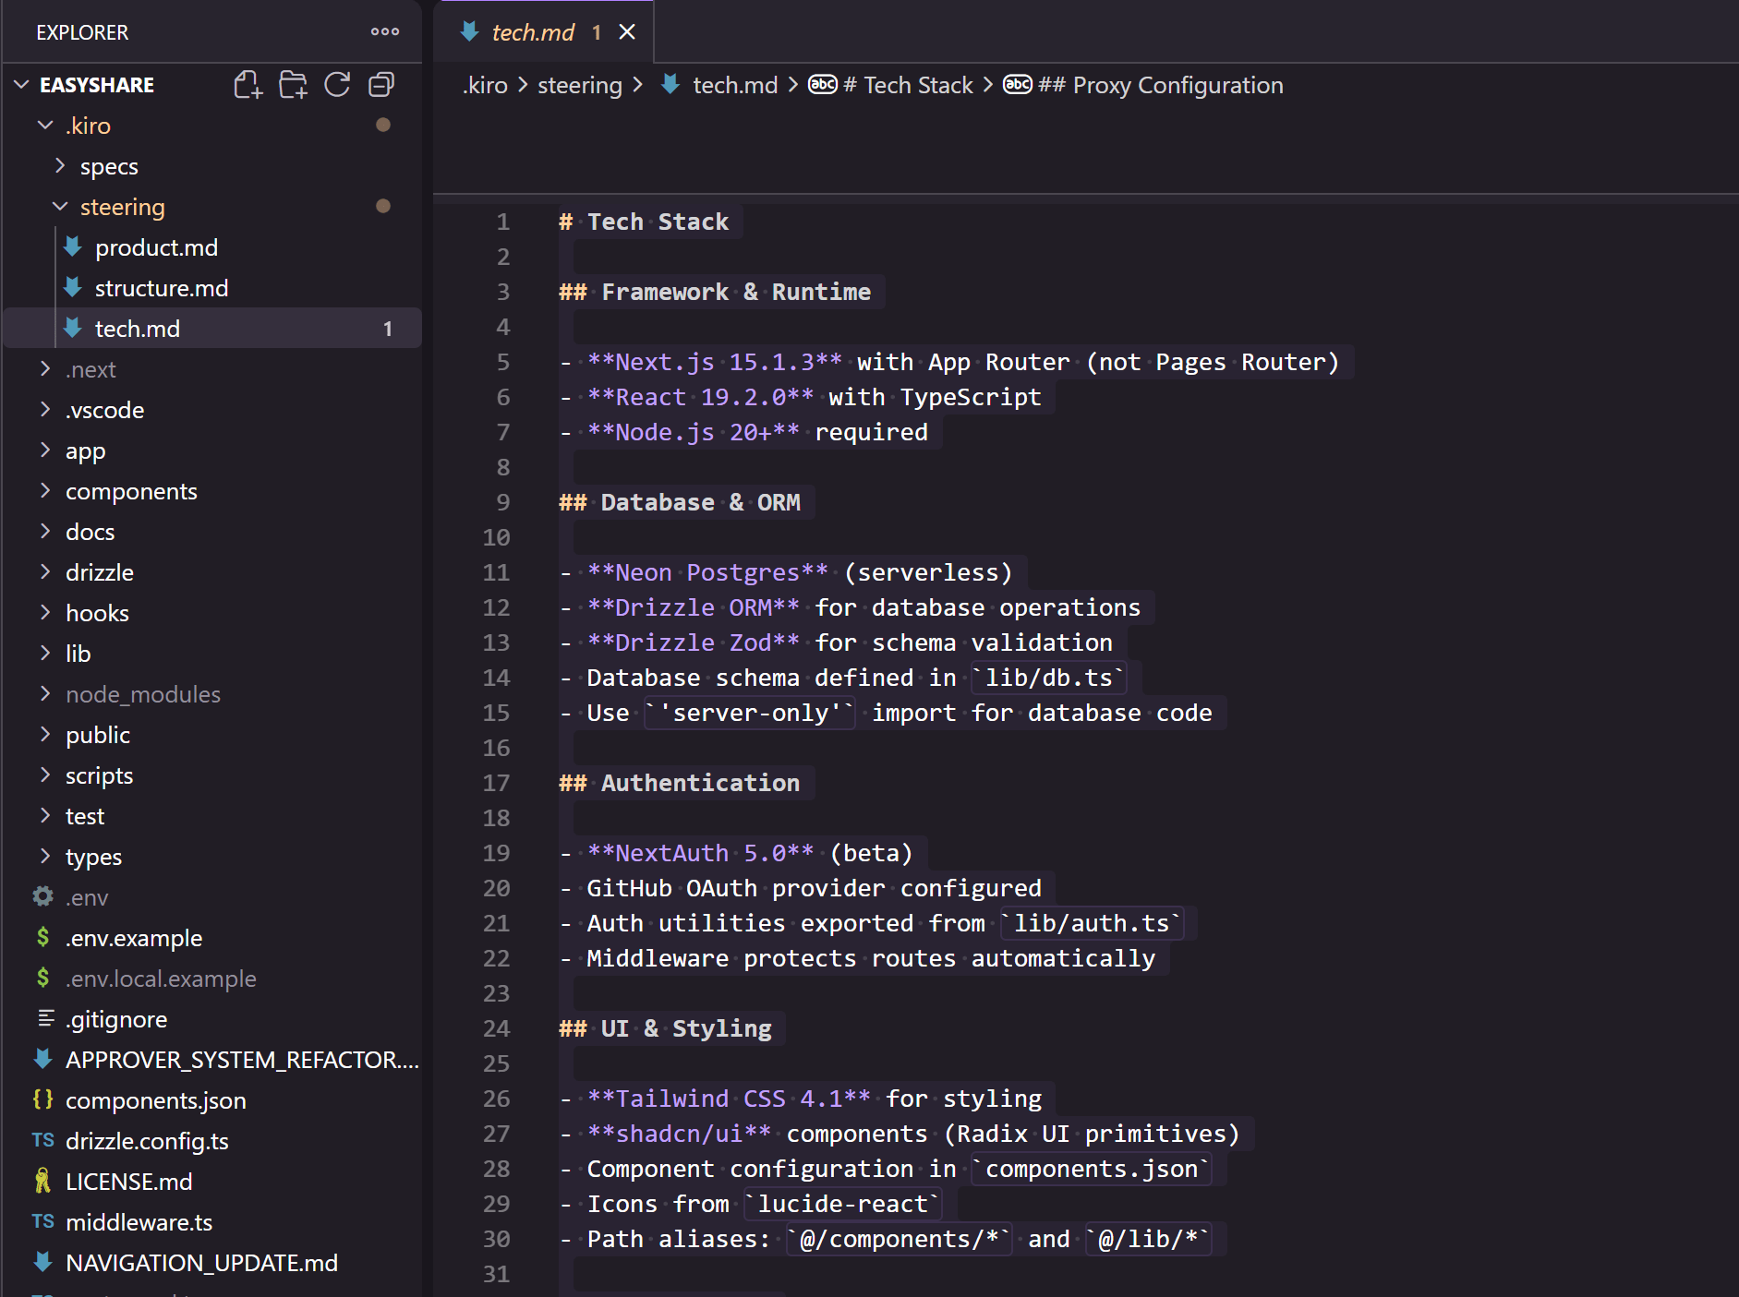Click the '**Tailwind CSS 4.1**' text in editor
Screen dimensions: 1739x1297
coord(729,1099)
